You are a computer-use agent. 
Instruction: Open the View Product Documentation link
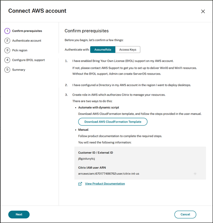[x=105, y=184]
